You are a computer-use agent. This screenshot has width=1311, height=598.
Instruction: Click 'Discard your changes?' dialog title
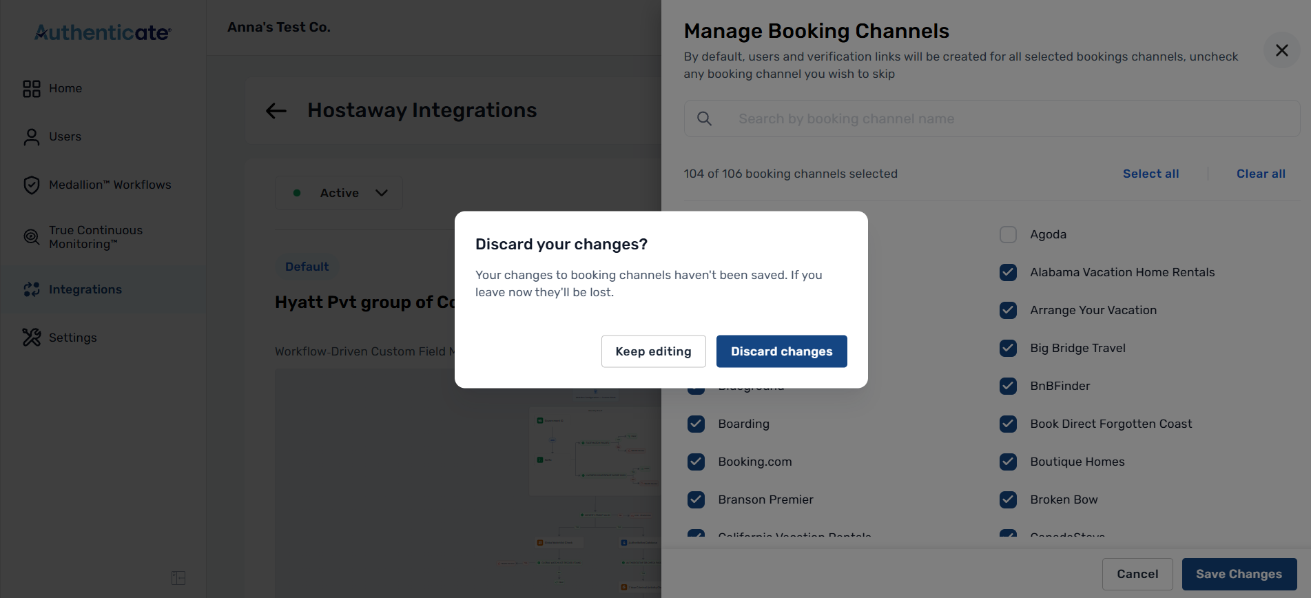(561, 245)
